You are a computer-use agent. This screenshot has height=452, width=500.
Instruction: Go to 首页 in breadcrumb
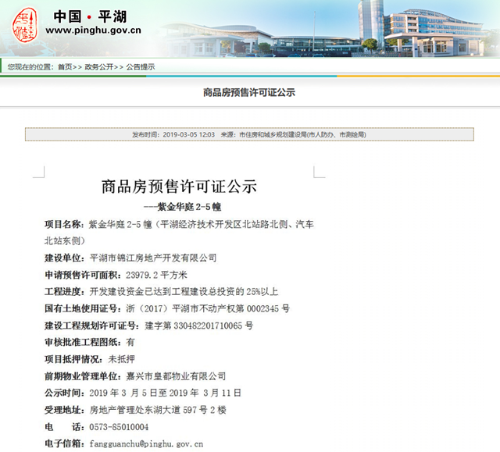[65, 67]
